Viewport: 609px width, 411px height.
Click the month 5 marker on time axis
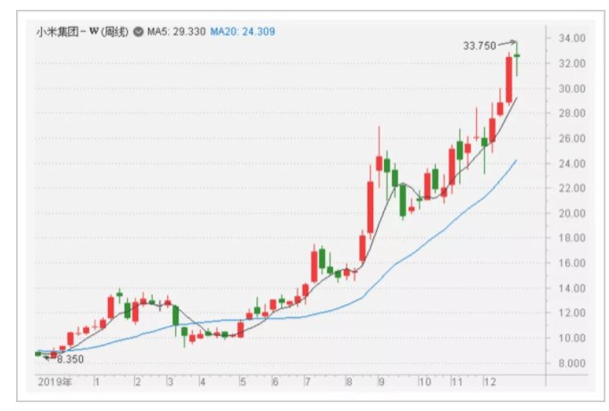[x=241, y=381]
